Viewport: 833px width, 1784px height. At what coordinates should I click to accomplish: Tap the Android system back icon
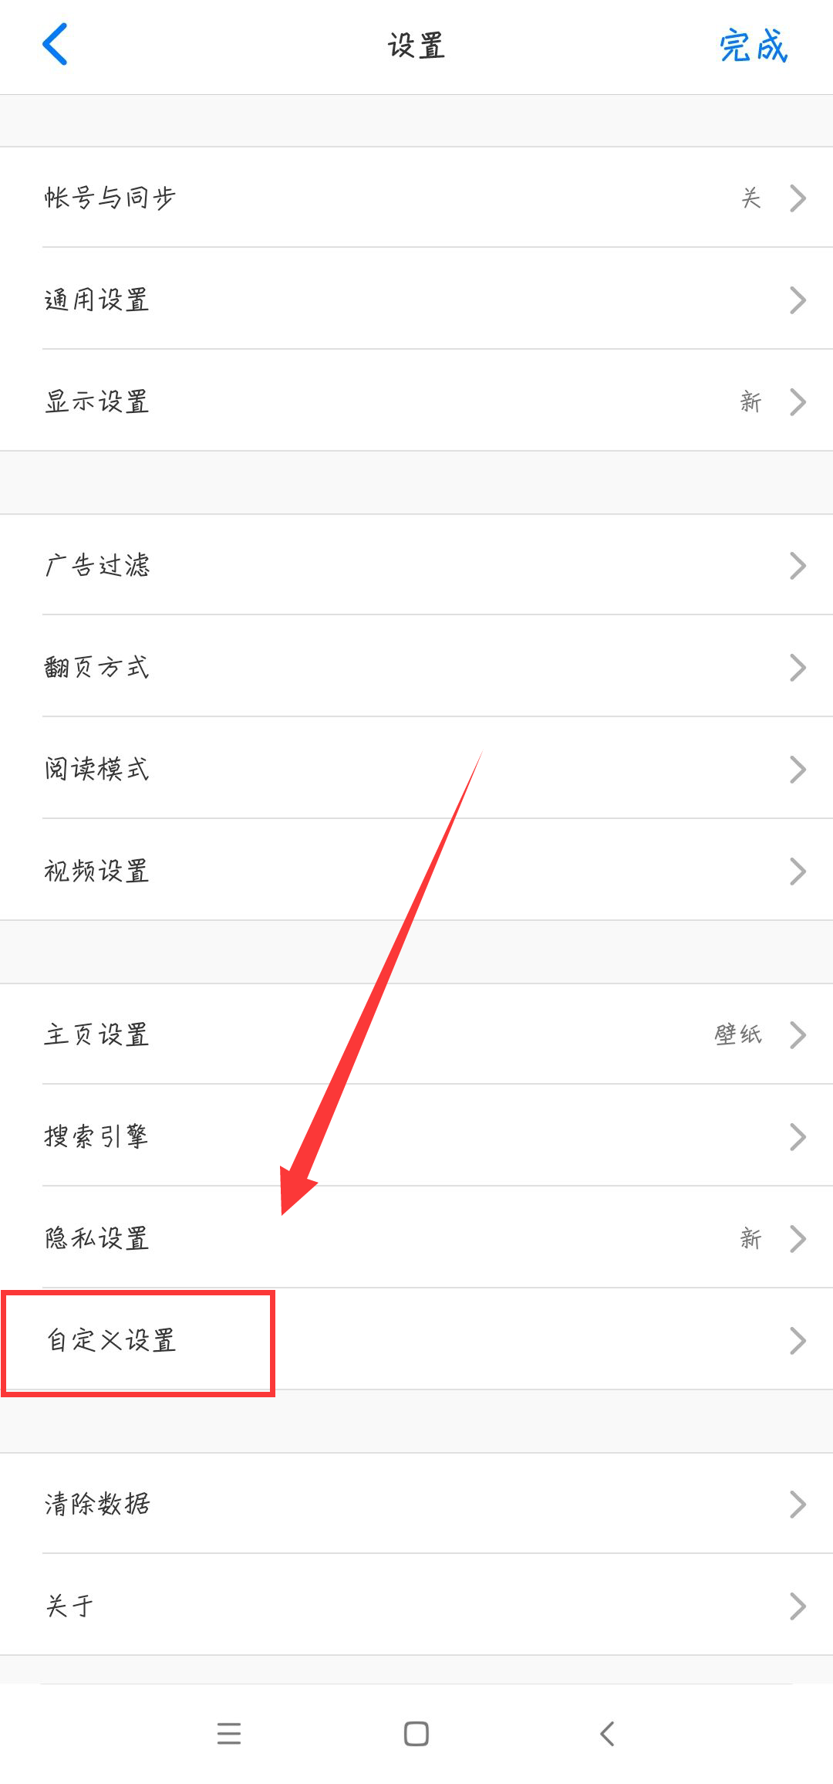pos(607,1733)
